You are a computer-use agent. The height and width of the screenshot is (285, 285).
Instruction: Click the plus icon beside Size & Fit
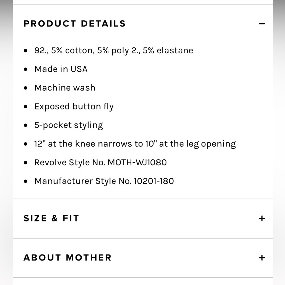(262, 218)
